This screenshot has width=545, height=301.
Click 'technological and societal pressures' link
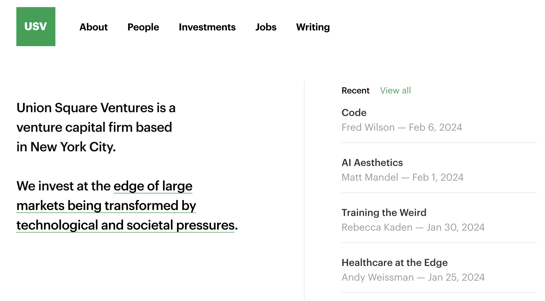[125, 225]
